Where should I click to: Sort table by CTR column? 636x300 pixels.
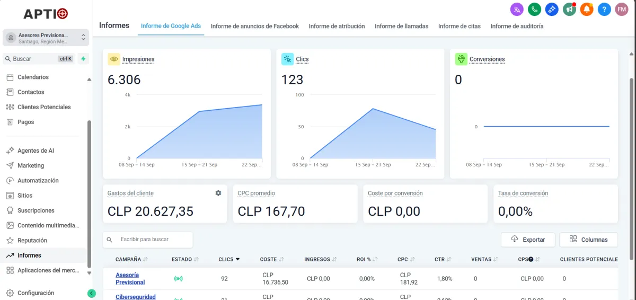(x=443, y=259)
